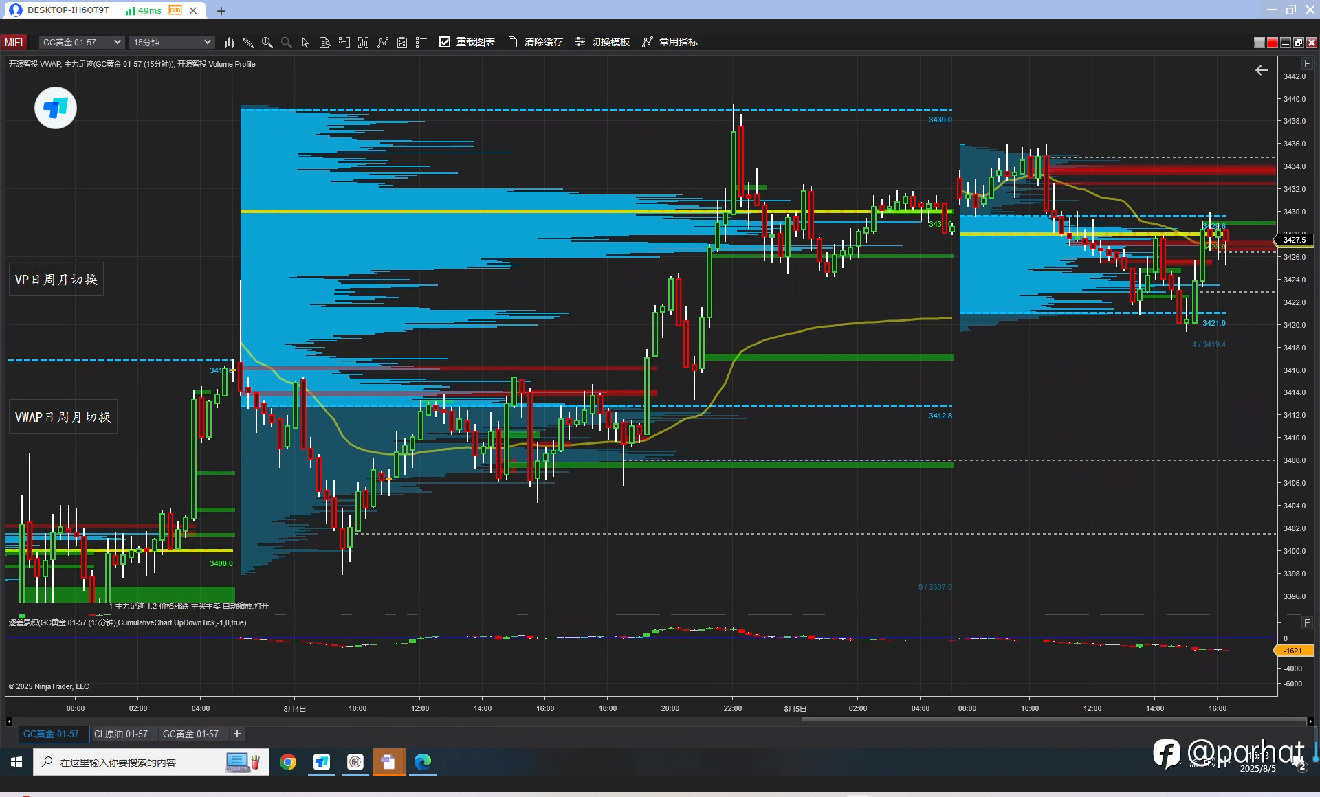The height and width of the screenshot is (797, 1320).
Task: Open the 常用指标 common indicators menu
Action: [x=670, y=42]
